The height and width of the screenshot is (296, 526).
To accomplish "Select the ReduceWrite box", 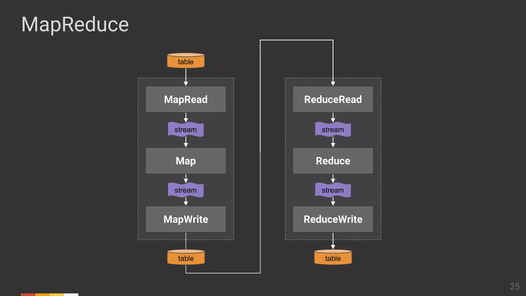I will [333, 219].
